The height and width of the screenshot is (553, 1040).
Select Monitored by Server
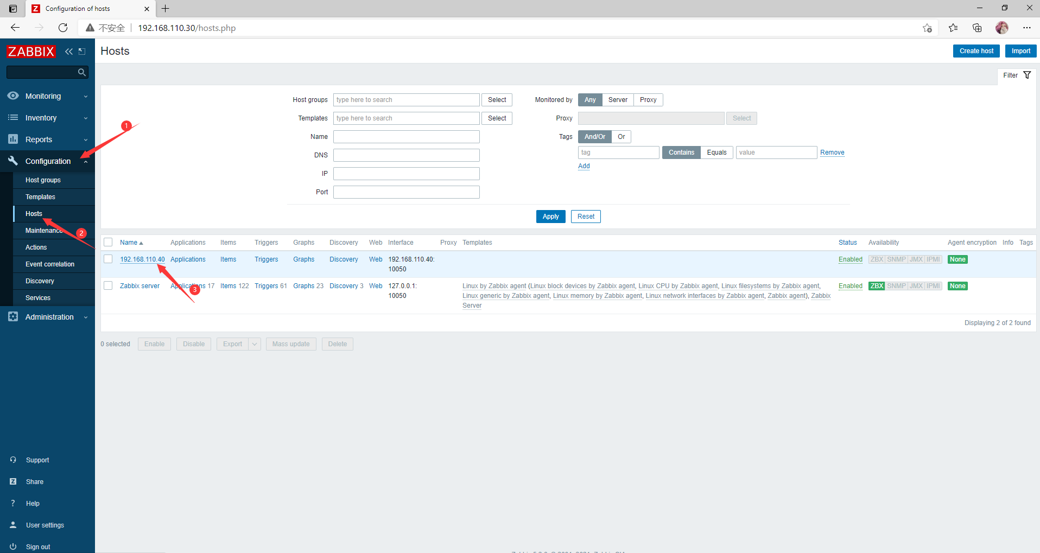point(618,100)
